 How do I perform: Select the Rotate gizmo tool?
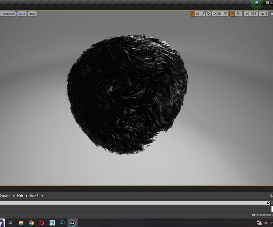pyautogui.click(x=197, y=14)
